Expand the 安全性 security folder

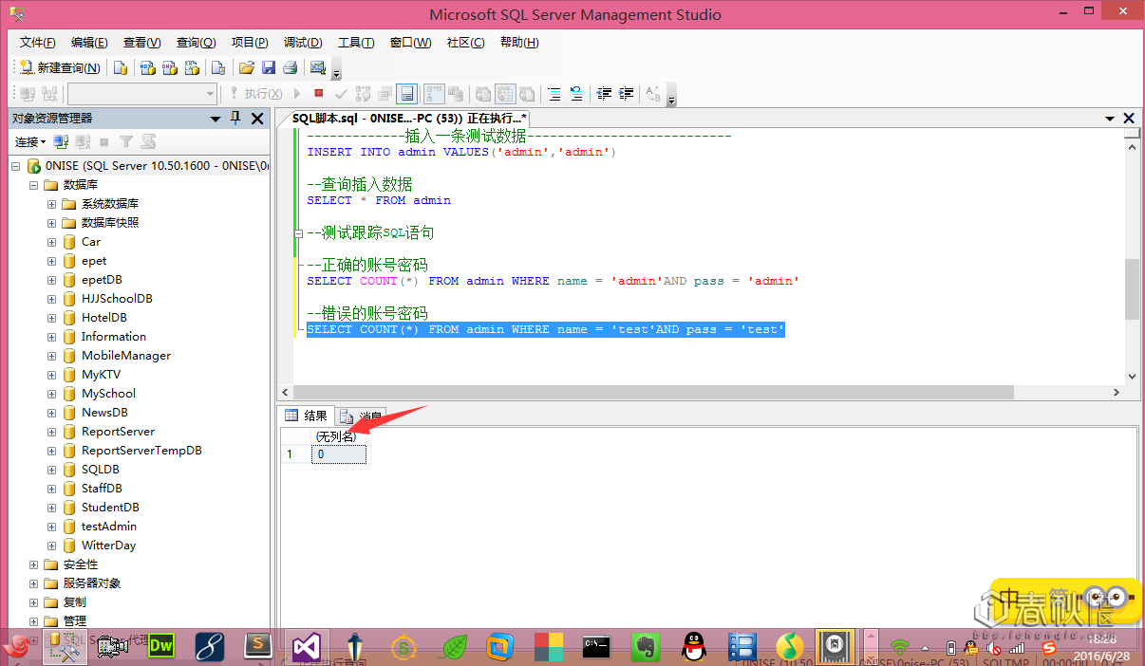pyautogui.click(x=34, y=564)
